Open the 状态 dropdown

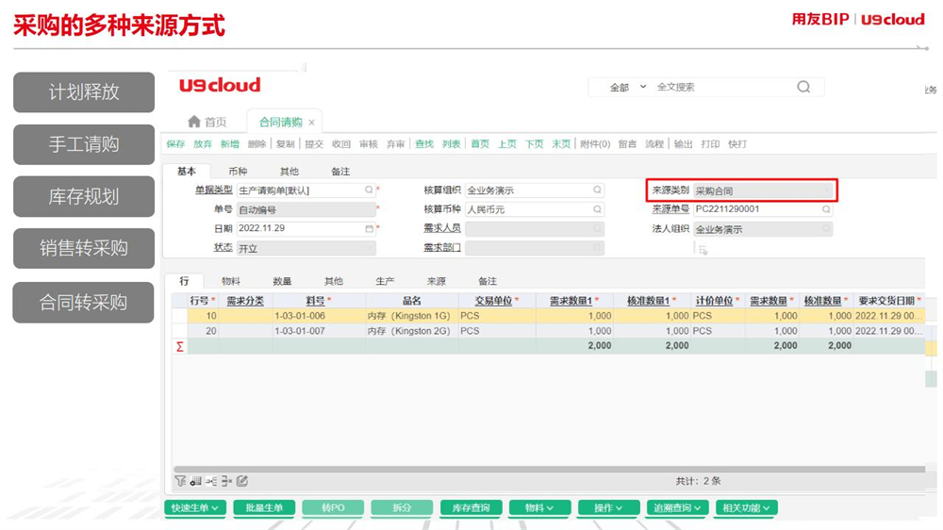[x=306, y=248]
